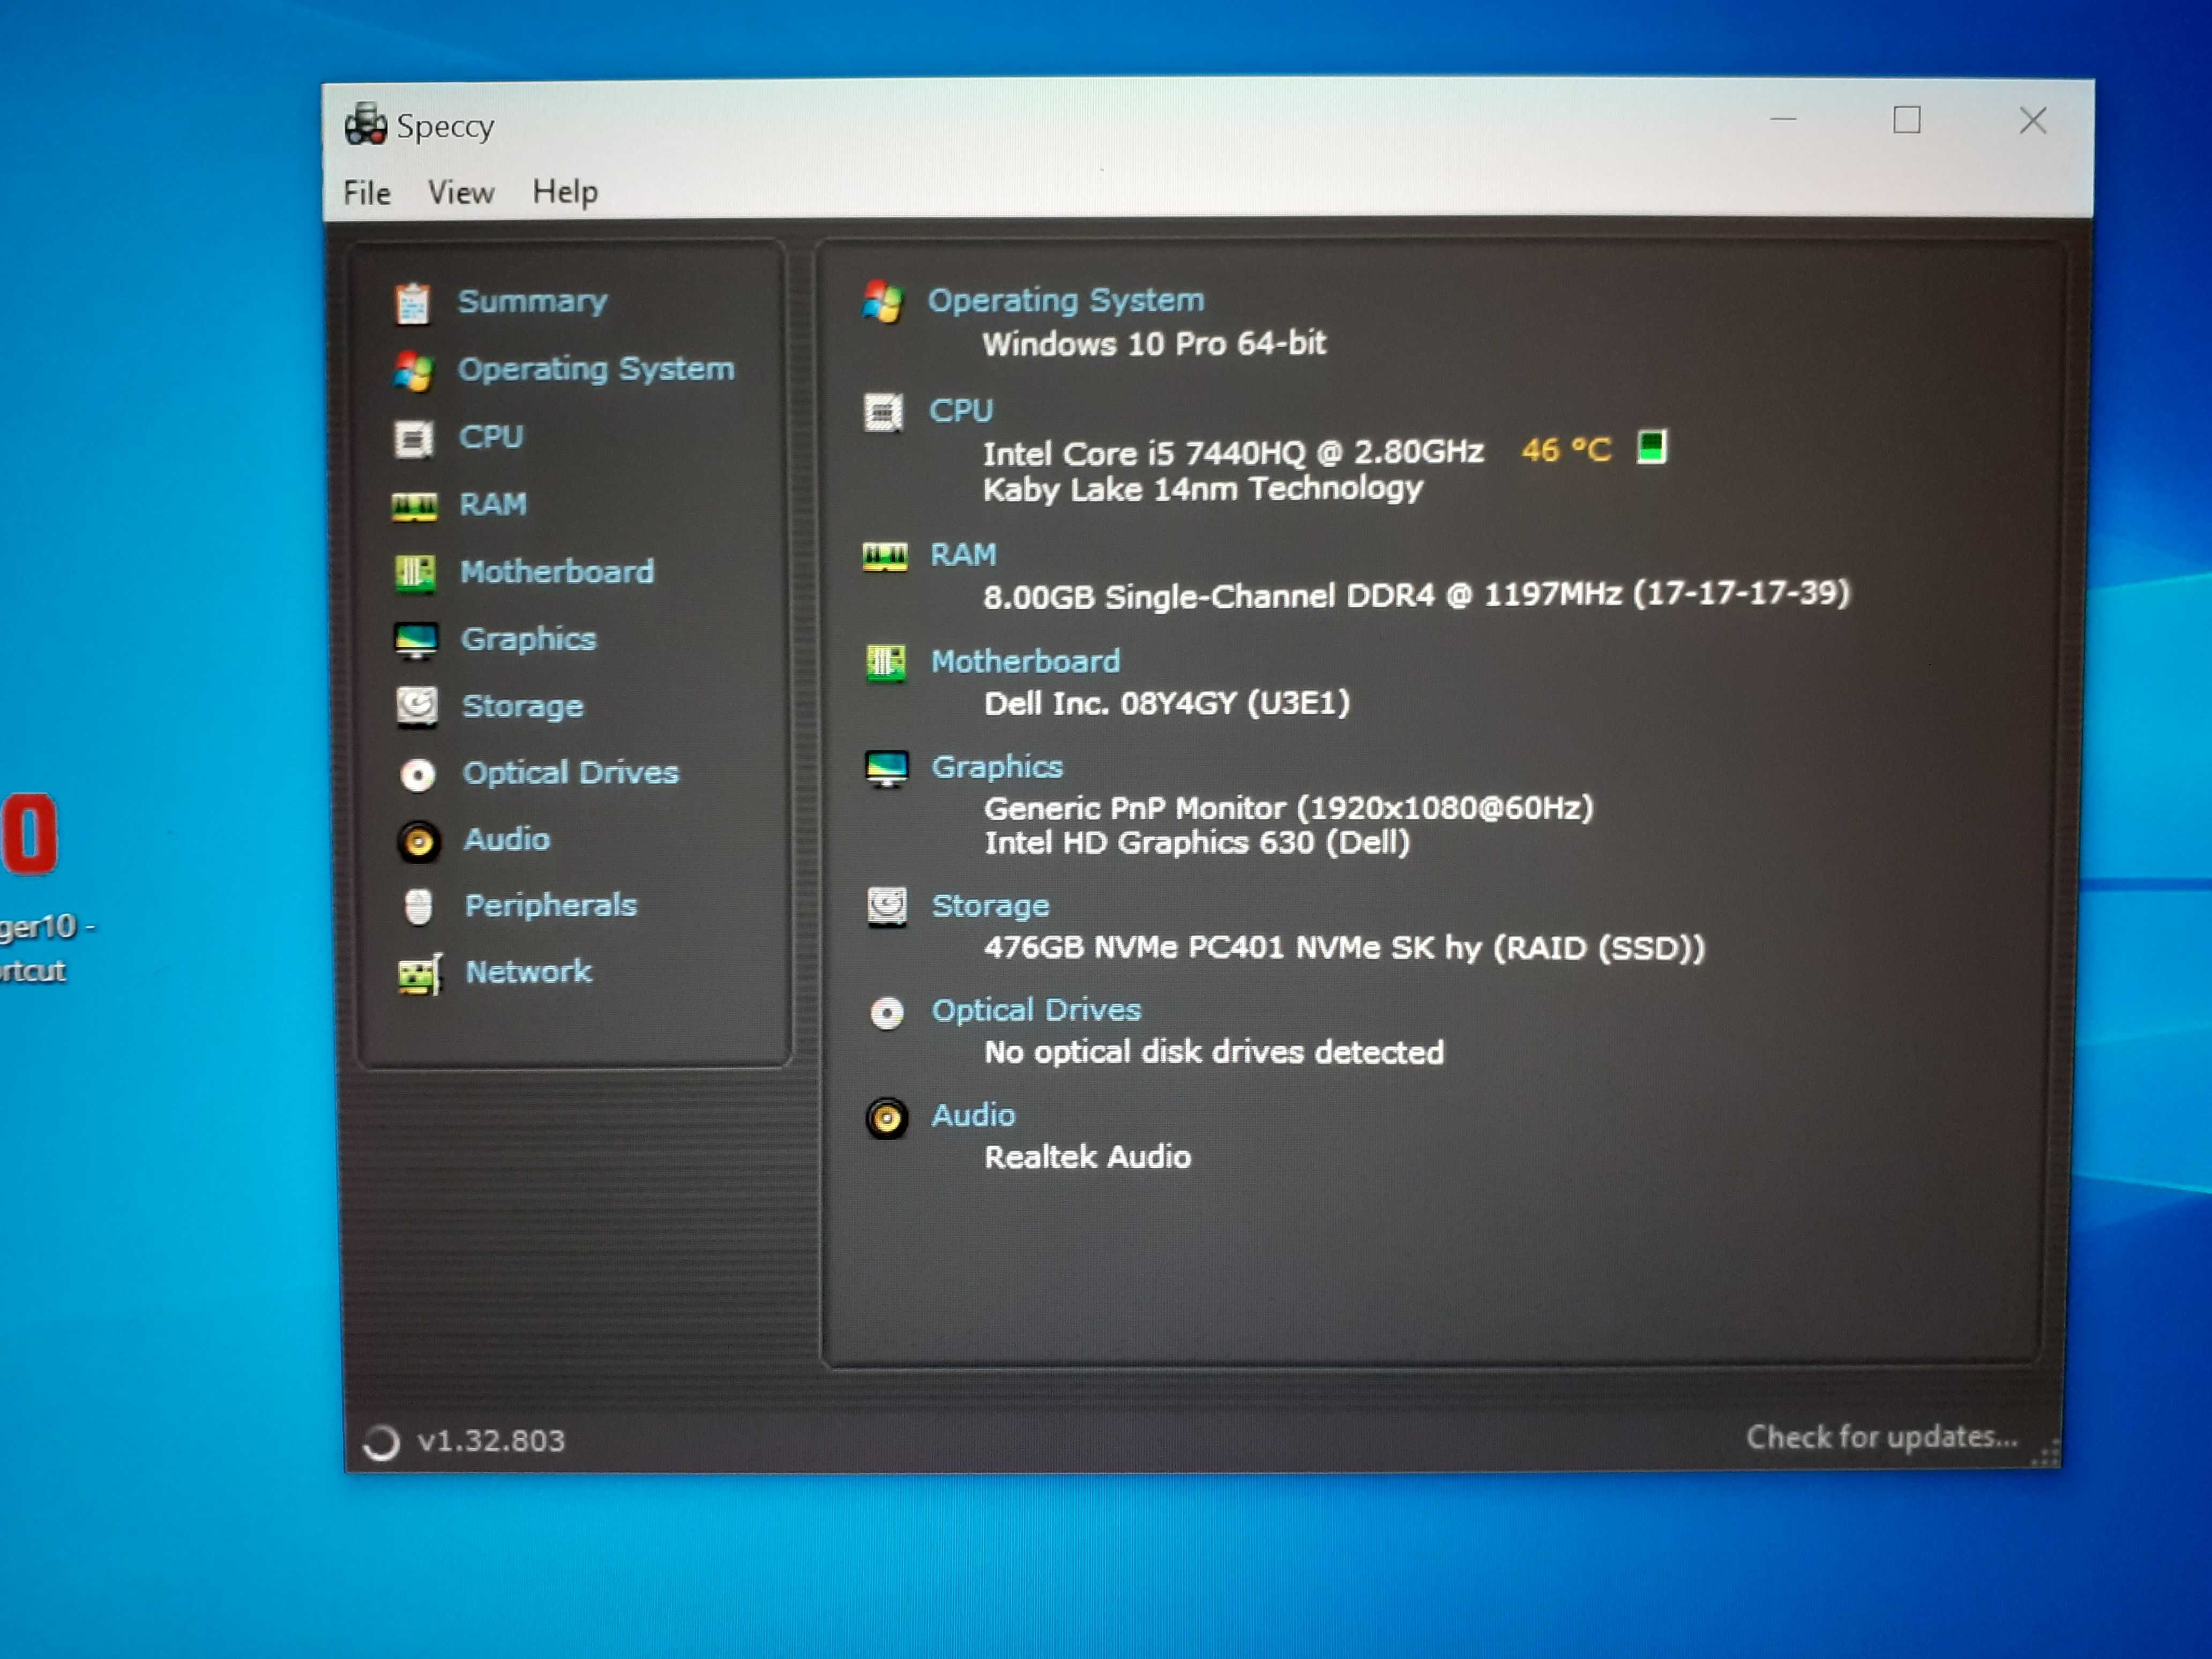Click the green CPU temperature indicator icon
This screenshot has height=1659, width=2212.
coord(1651,447)
